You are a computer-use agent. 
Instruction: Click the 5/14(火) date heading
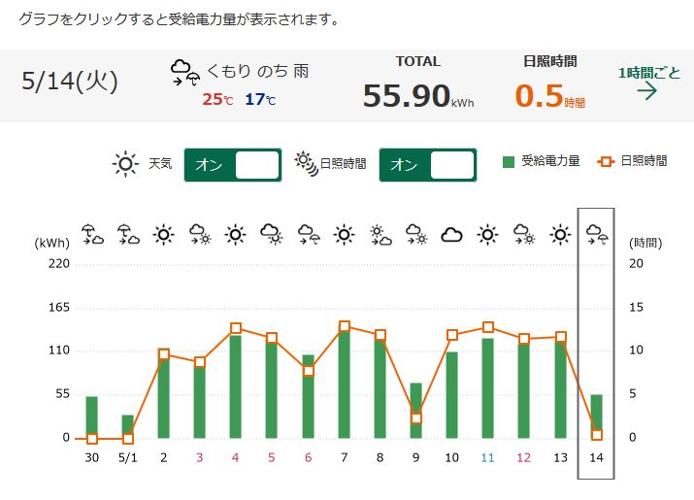70,82
